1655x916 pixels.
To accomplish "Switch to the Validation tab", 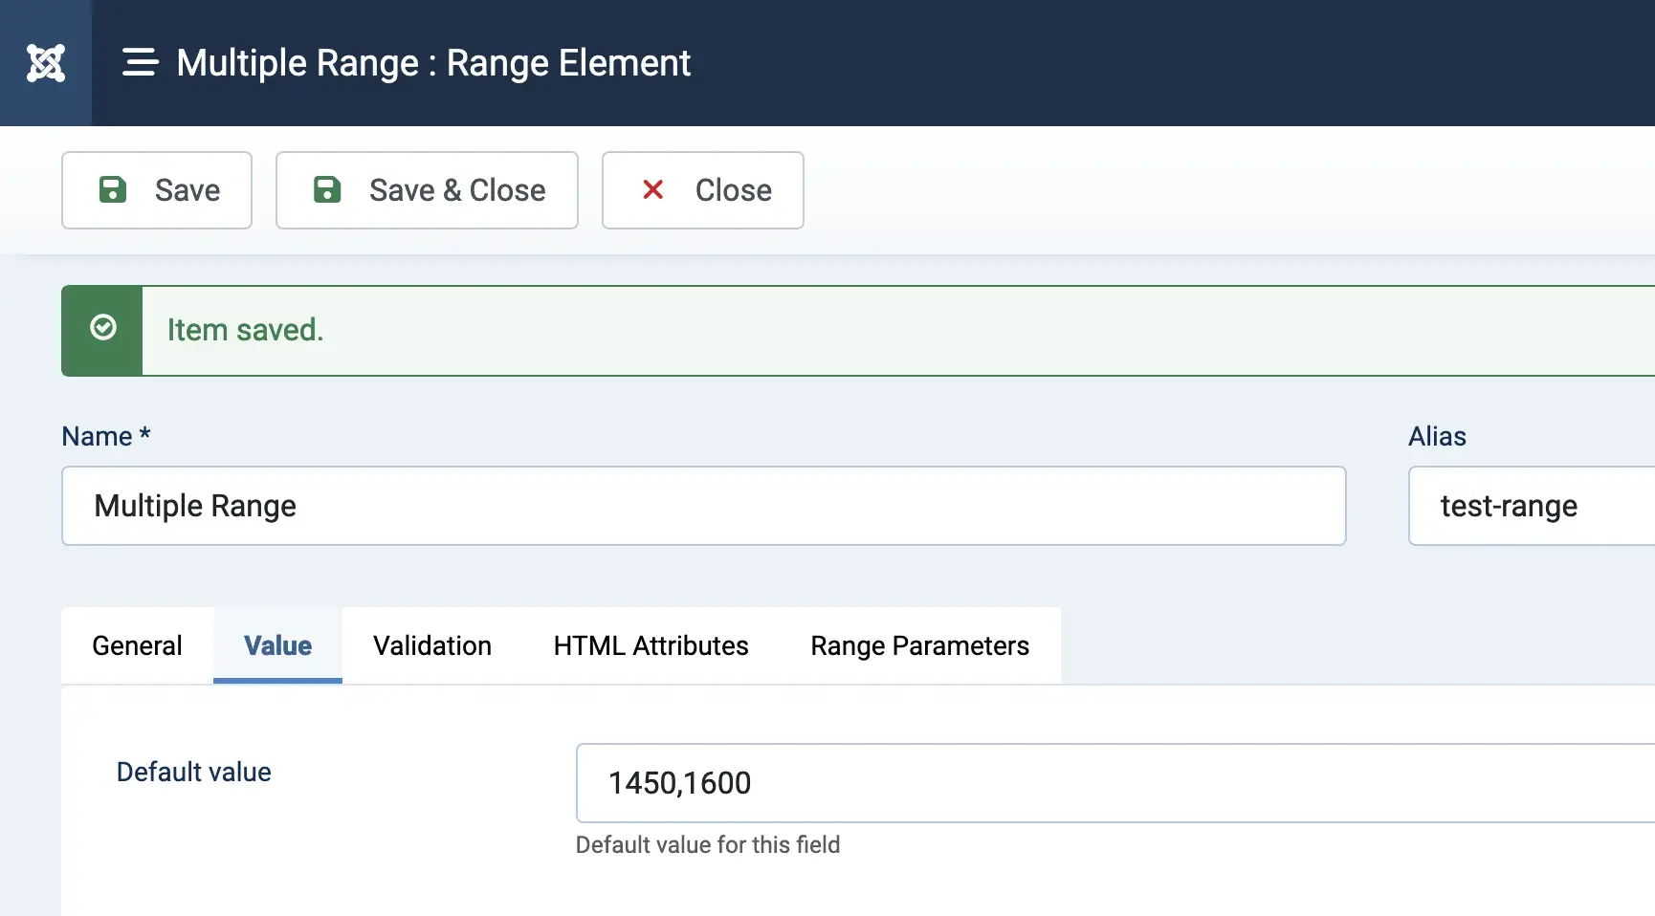I will [x=432, y=645].
